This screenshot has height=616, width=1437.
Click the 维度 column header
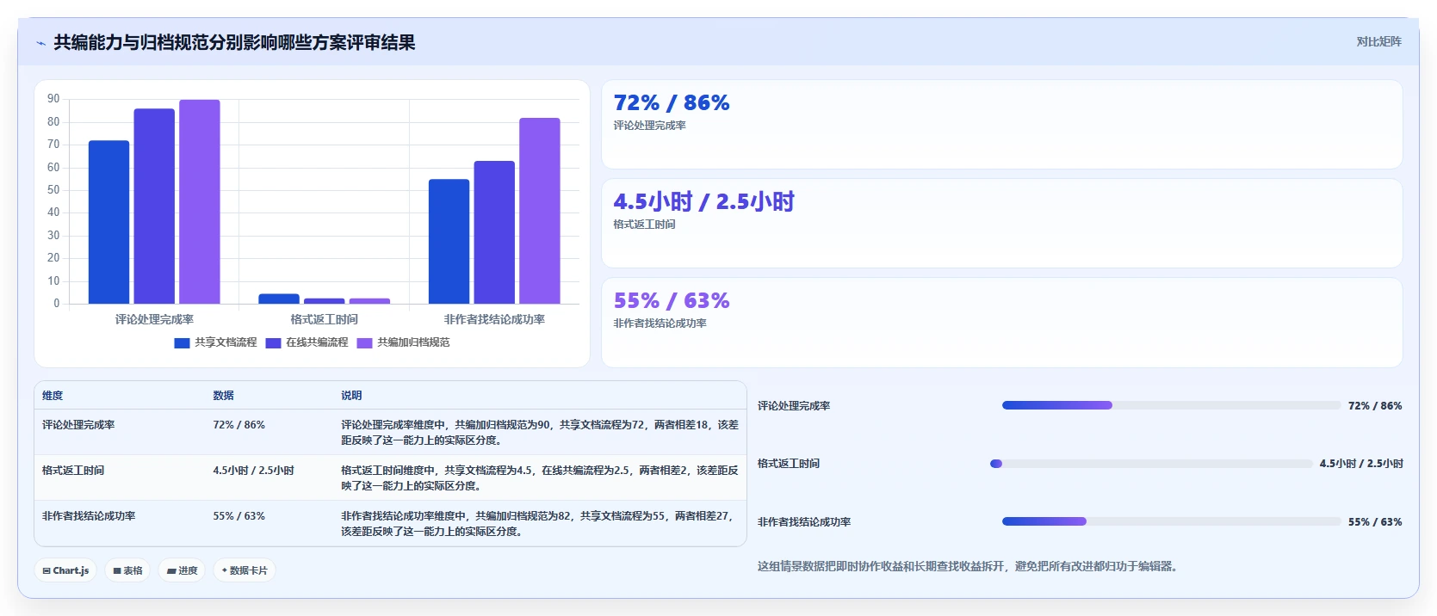(53, 396)
